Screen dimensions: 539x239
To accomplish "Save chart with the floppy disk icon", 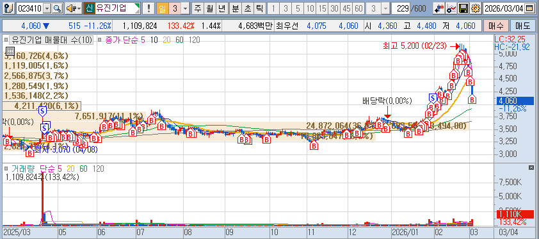I will tap(464, 8).
